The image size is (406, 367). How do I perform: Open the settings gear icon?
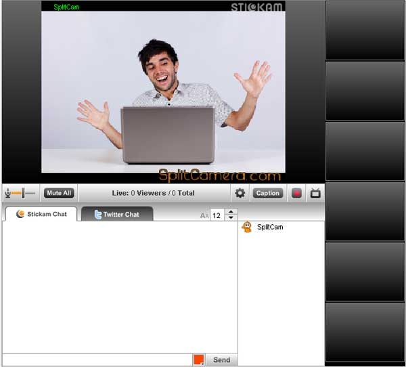point(240,193)
